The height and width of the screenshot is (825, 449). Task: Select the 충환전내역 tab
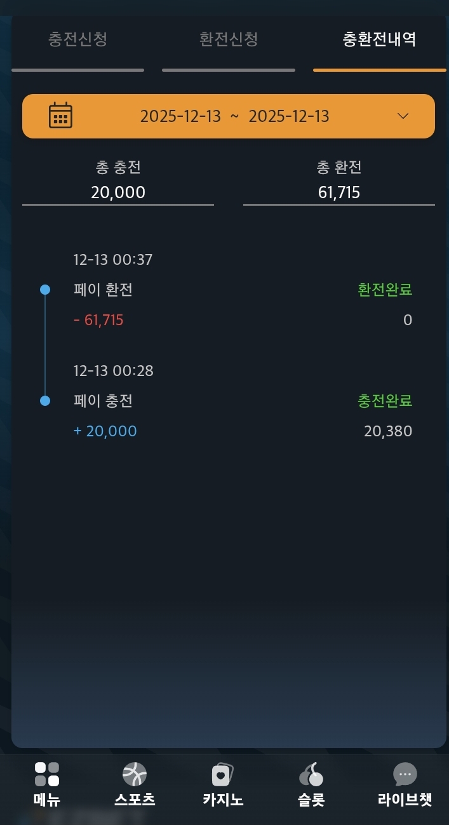pyautogui.click(x=379, y=39)
